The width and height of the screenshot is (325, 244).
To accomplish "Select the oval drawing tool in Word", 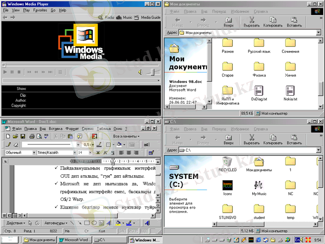I will click(x=94, y=223).
